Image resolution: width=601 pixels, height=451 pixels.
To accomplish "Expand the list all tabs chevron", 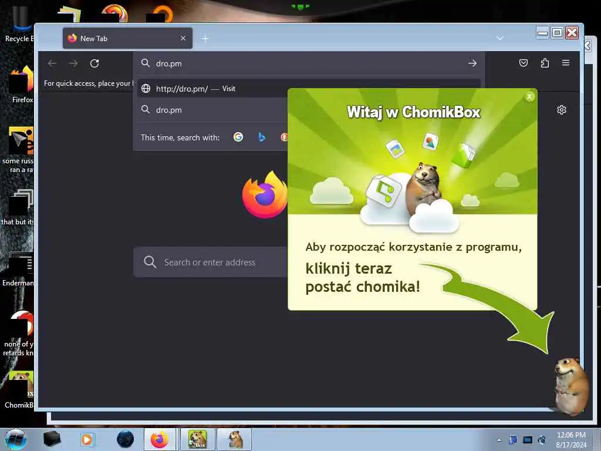I will 500,38.
